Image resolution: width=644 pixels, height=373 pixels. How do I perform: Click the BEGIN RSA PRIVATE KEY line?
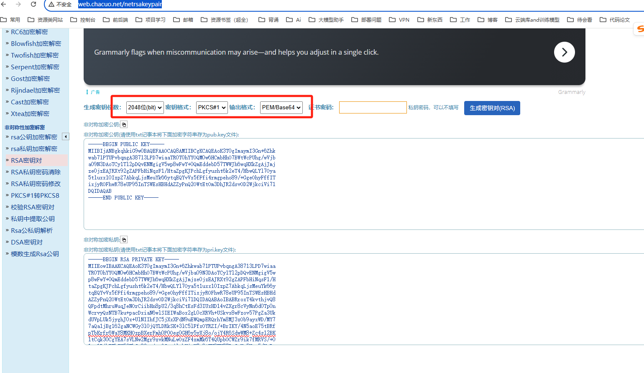(x=133, y=259)
